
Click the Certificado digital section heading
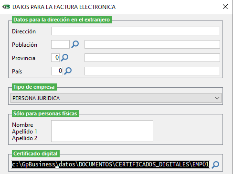[x=36, y=154]
